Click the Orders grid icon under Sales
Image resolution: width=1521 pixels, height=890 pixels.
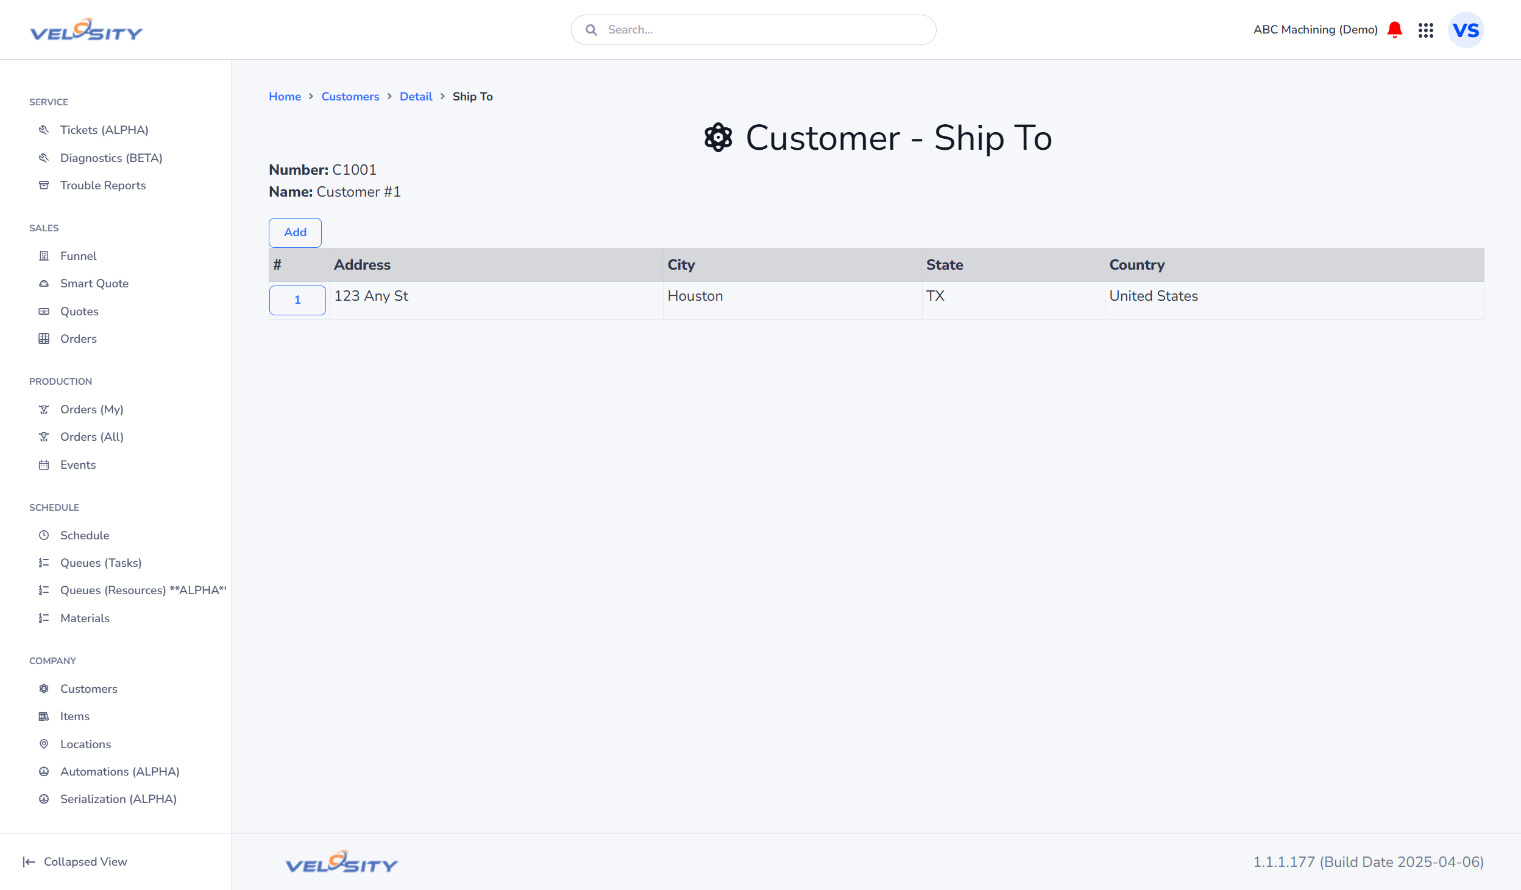(x=44, y=338)
